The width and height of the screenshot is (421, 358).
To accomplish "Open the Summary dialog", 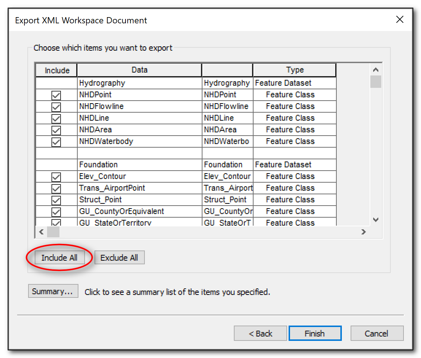I will pos(53,291).
